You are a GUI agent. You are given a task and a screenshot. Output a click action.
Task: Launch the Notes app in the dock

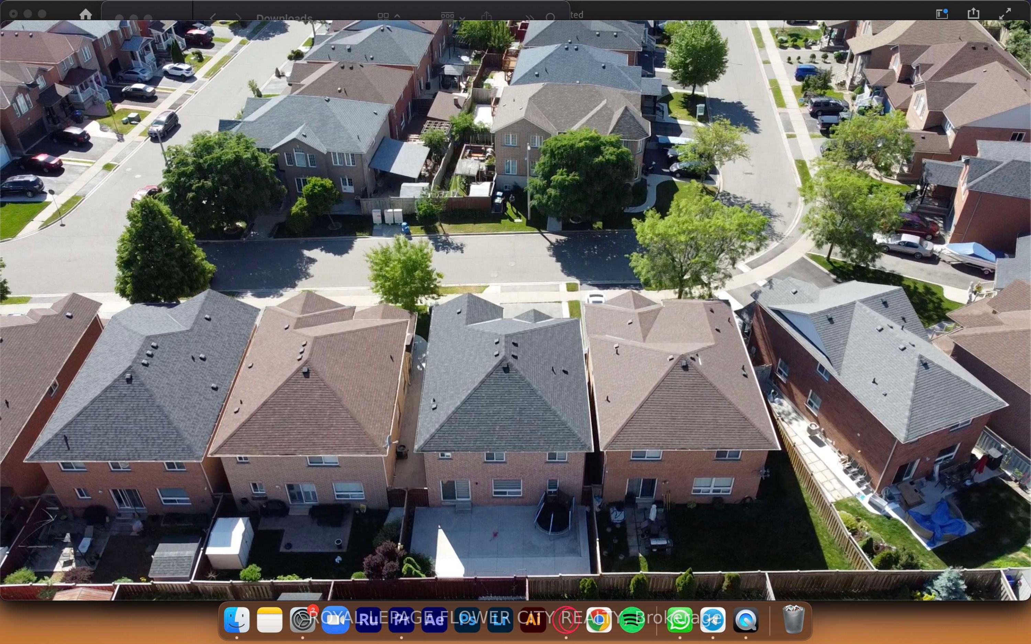(x=270, y=620)
